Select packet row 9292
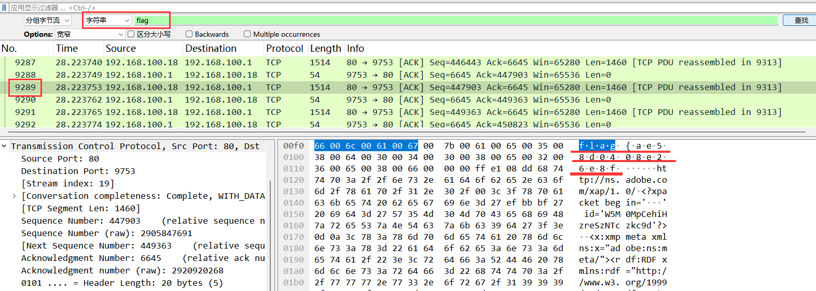This screenshot has width=816, height=291. 408,124
